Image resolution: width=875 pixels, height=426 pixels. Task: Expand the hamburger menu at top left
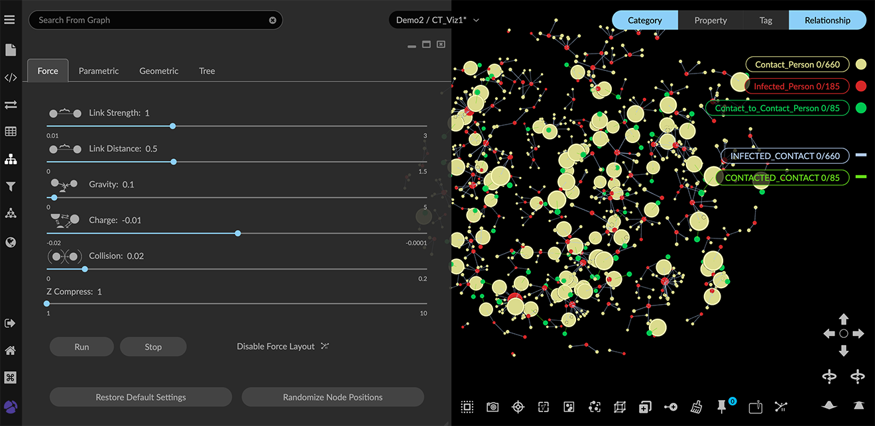coord(9,20)
